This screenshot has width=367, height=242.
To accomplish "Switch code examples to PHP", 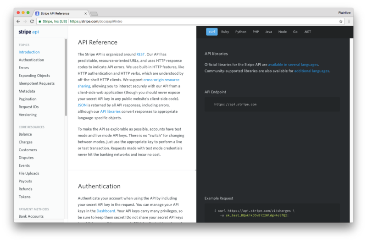I will (256, 32).
